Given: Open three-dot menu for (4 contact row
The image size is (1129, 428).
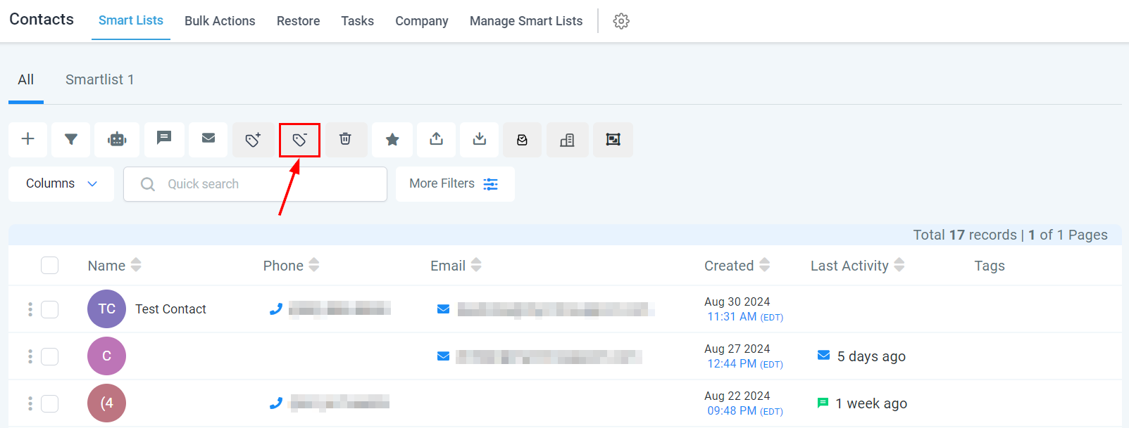Looking at the screenshot, I should [30, 403].
